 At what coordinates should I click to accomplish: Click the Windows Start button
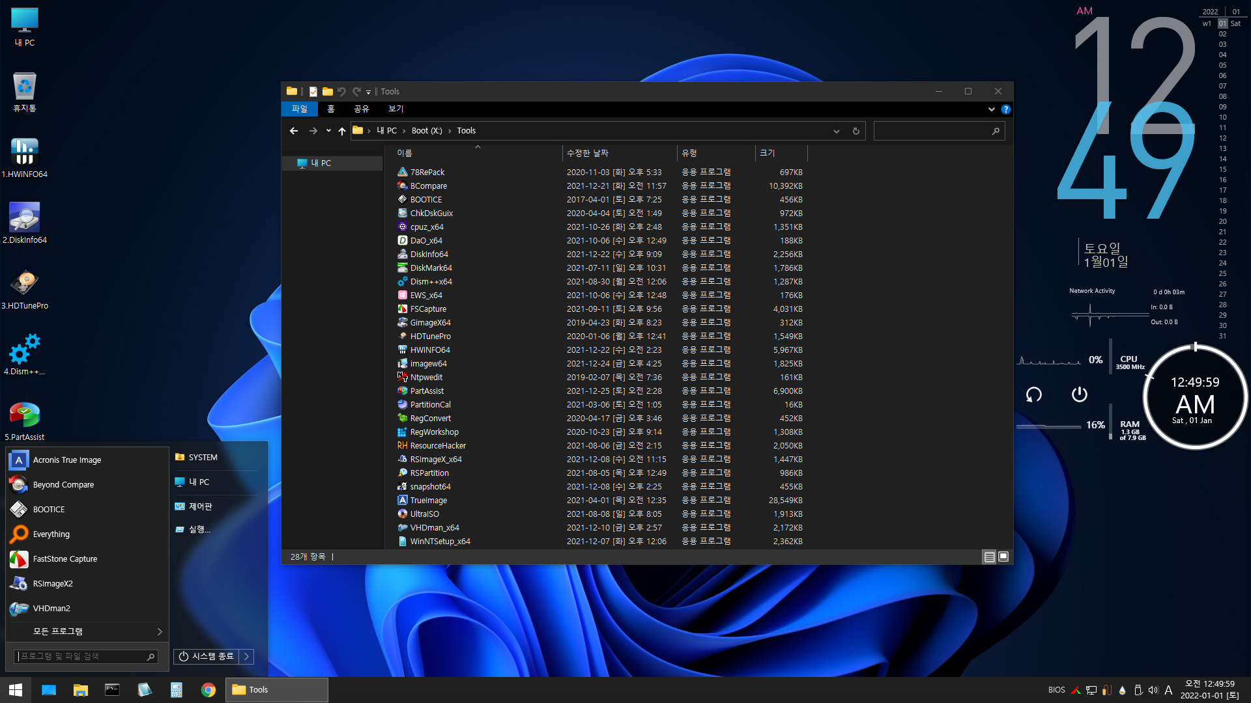(x=16, y=690)
